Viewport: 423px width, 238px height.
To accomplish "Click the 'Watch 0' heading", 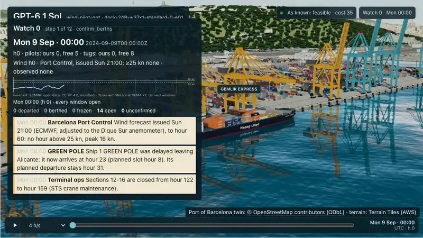I will pyautogui.click(x=27, y=29).
